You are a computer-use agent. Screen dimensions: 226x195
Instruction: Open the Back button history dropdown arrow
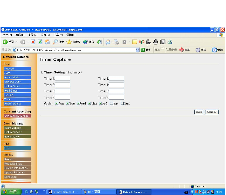(17, 42)
